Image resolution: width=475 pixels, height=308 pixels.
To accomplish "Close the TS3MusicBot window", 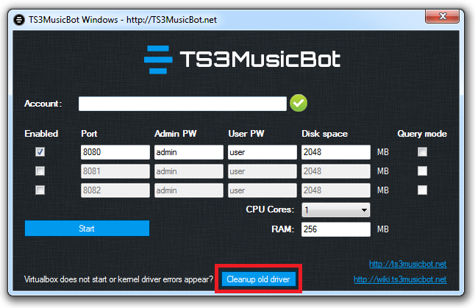I will (443, 16).
